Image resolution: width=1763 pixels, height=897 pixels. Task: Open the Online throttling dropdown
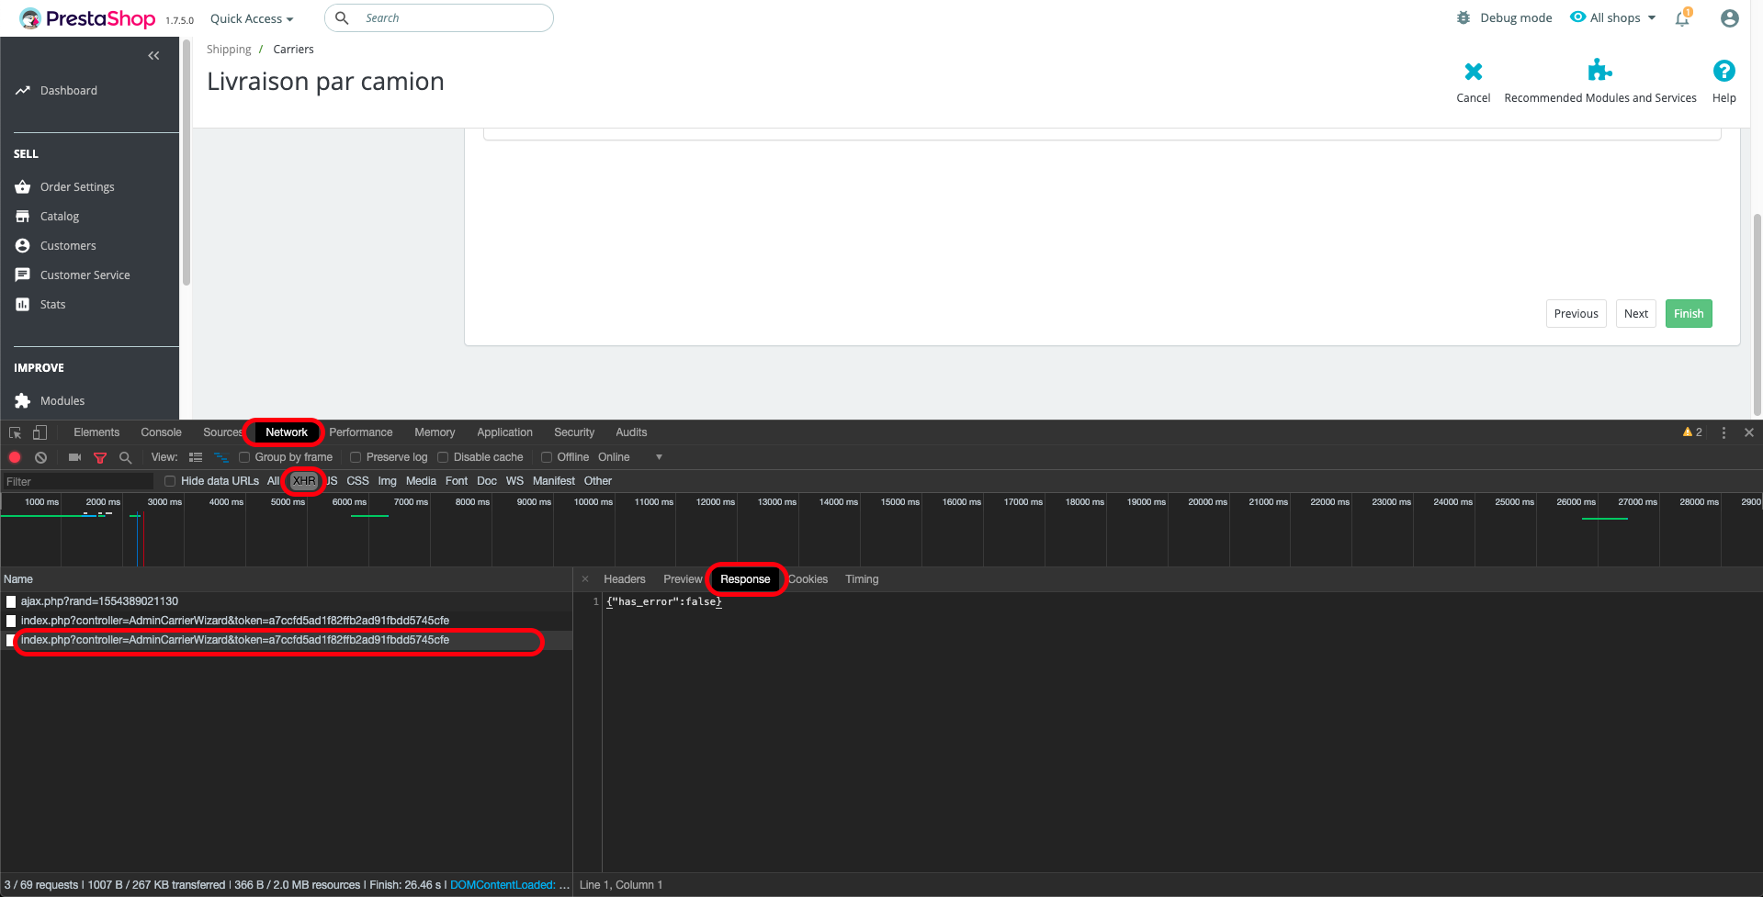pyautogui.click(x=630, y=457)
